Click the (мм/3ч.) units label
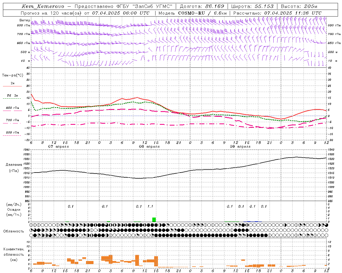Viewport: 342px width, 273px height. tap(14, 204)
